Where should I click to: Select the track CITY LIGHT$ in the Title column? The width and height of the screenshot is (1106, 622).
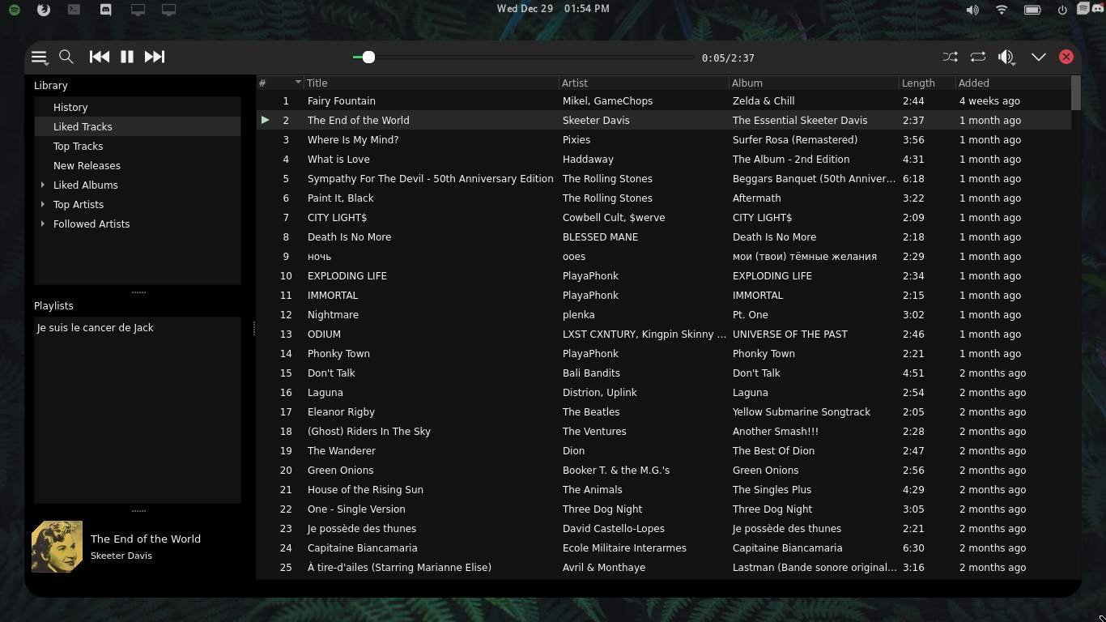[338, 218]
